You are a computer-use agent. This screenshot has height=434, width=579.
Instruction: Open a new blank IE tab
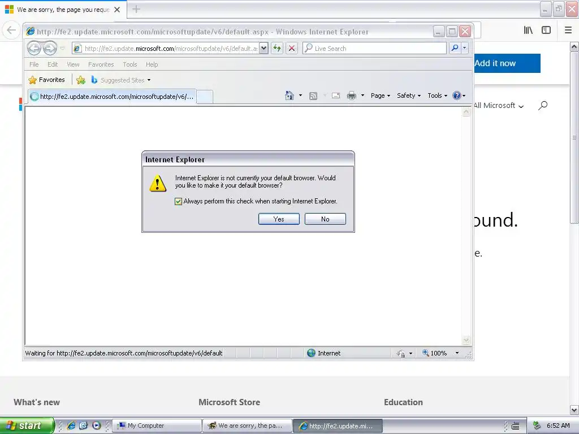(x=205, y=97)
